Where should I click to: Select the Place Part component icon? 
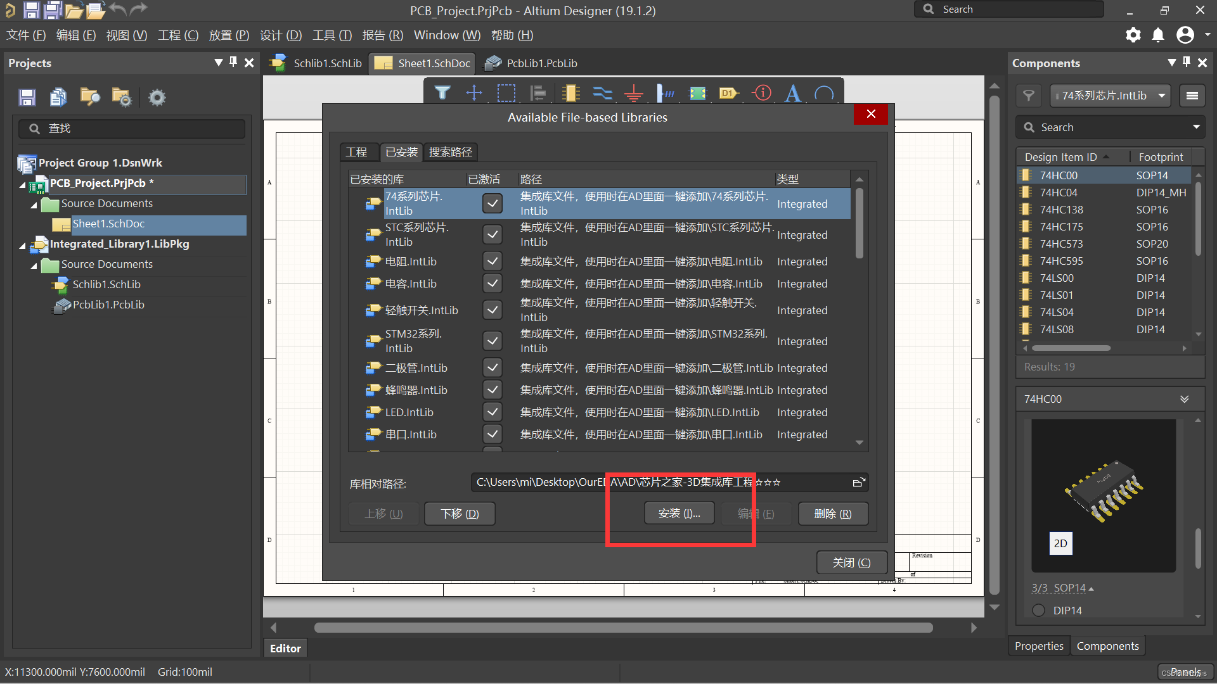point(570,93)
